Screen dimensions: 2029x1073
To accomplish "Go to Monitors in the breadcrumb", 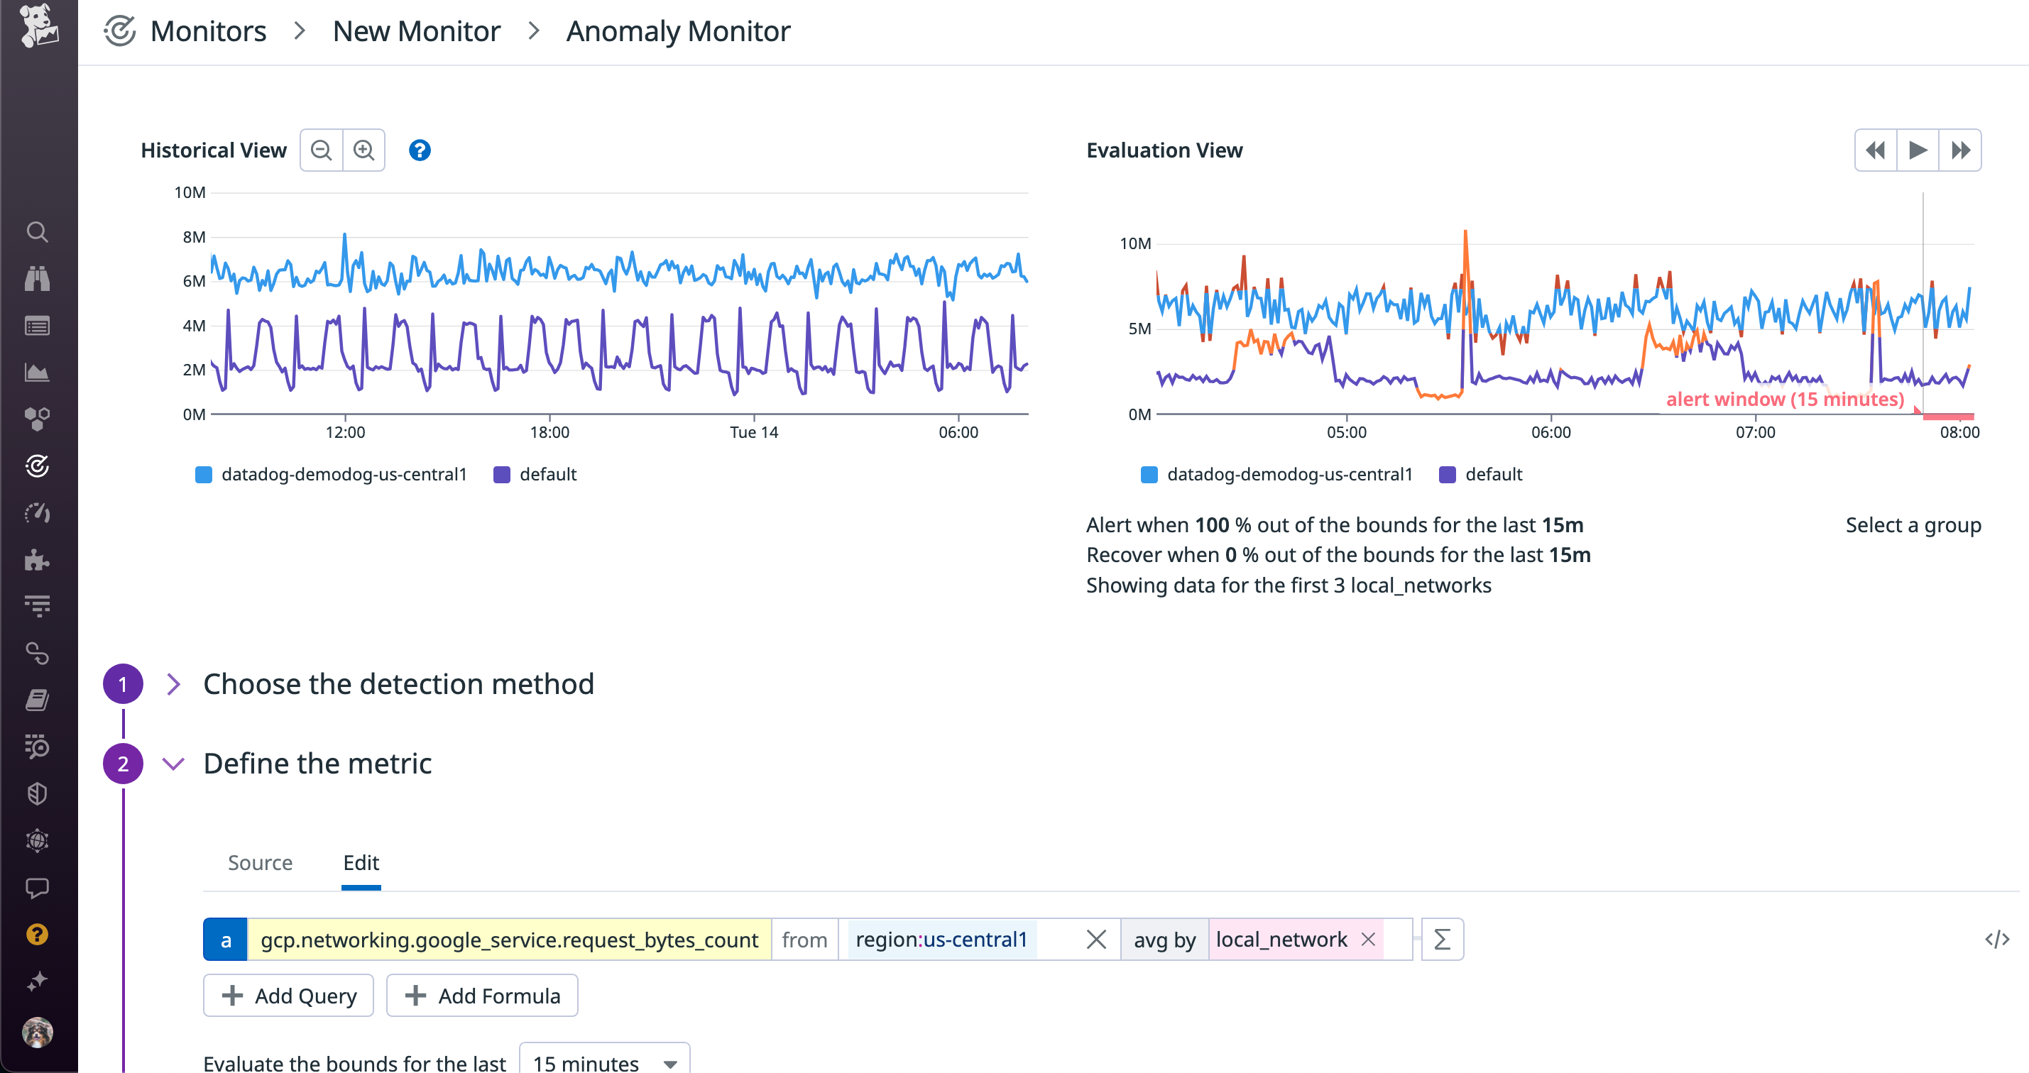I will [209, 31].
